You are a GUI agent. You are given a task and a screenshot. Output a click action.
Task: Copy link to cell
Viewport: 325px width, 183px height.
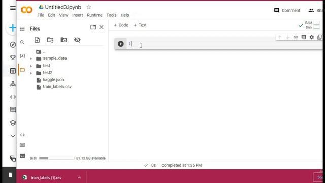(296, 37)
